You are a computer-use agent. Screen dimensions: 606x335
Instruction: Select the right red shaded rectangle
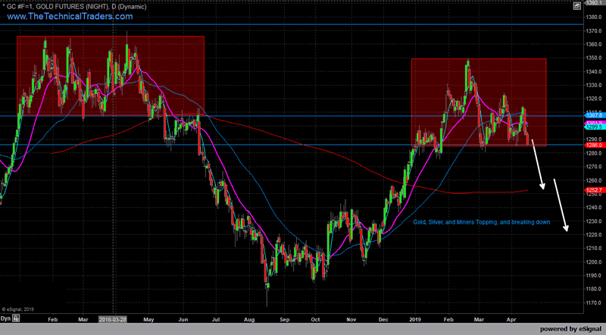[479, 102]
